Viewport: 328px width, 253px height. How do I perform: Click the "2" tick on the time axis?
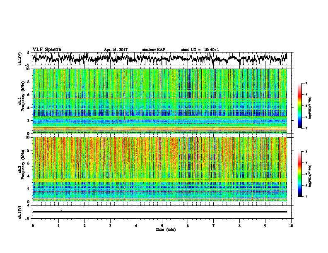coord(84,226)
